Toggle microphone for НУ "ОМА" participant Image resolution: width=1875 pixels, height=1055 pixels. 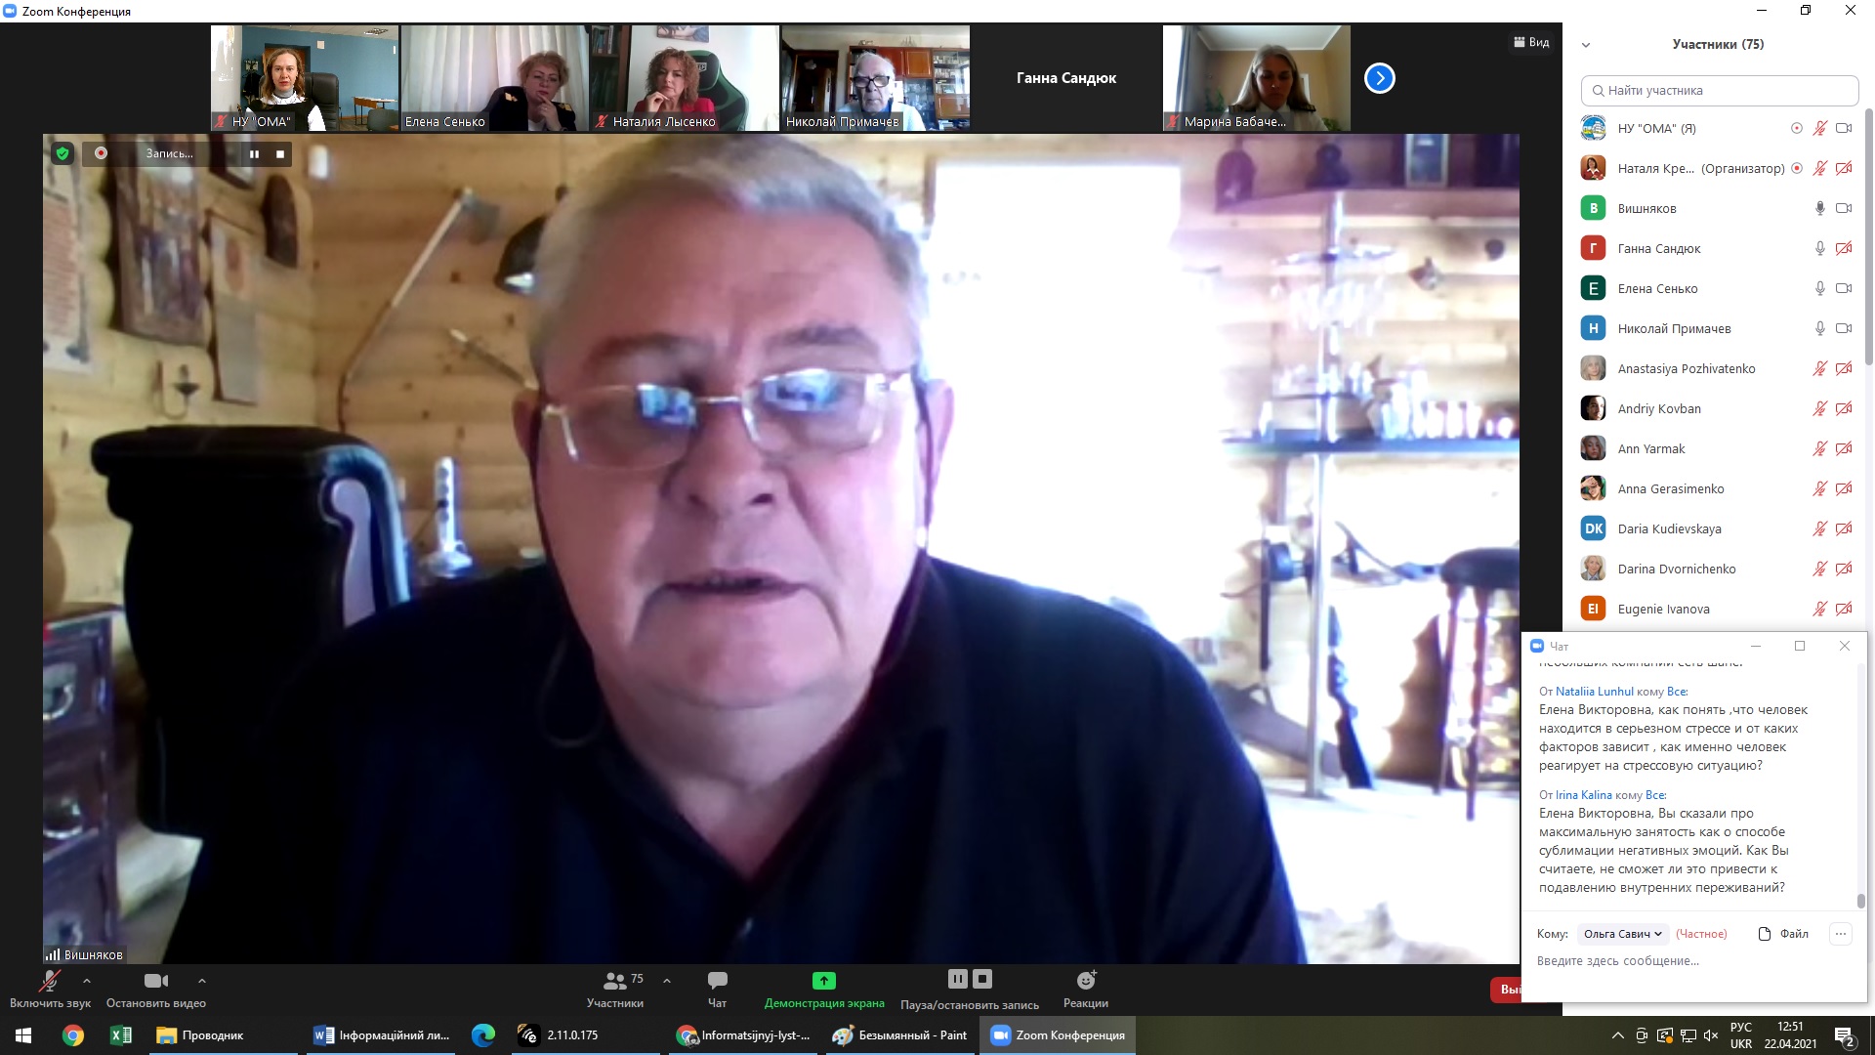pyautogui.click(x=1819, y=128)
